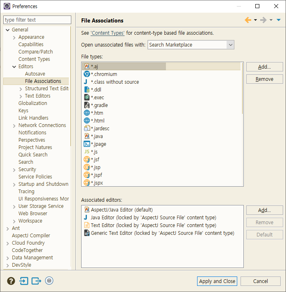Select the *.exec file type icon
This screenshot has height=292, width=286.
(x=87, y=97)
